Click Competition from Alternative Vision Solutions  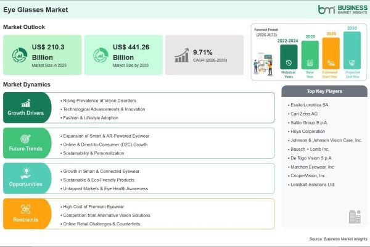point(107,216)
